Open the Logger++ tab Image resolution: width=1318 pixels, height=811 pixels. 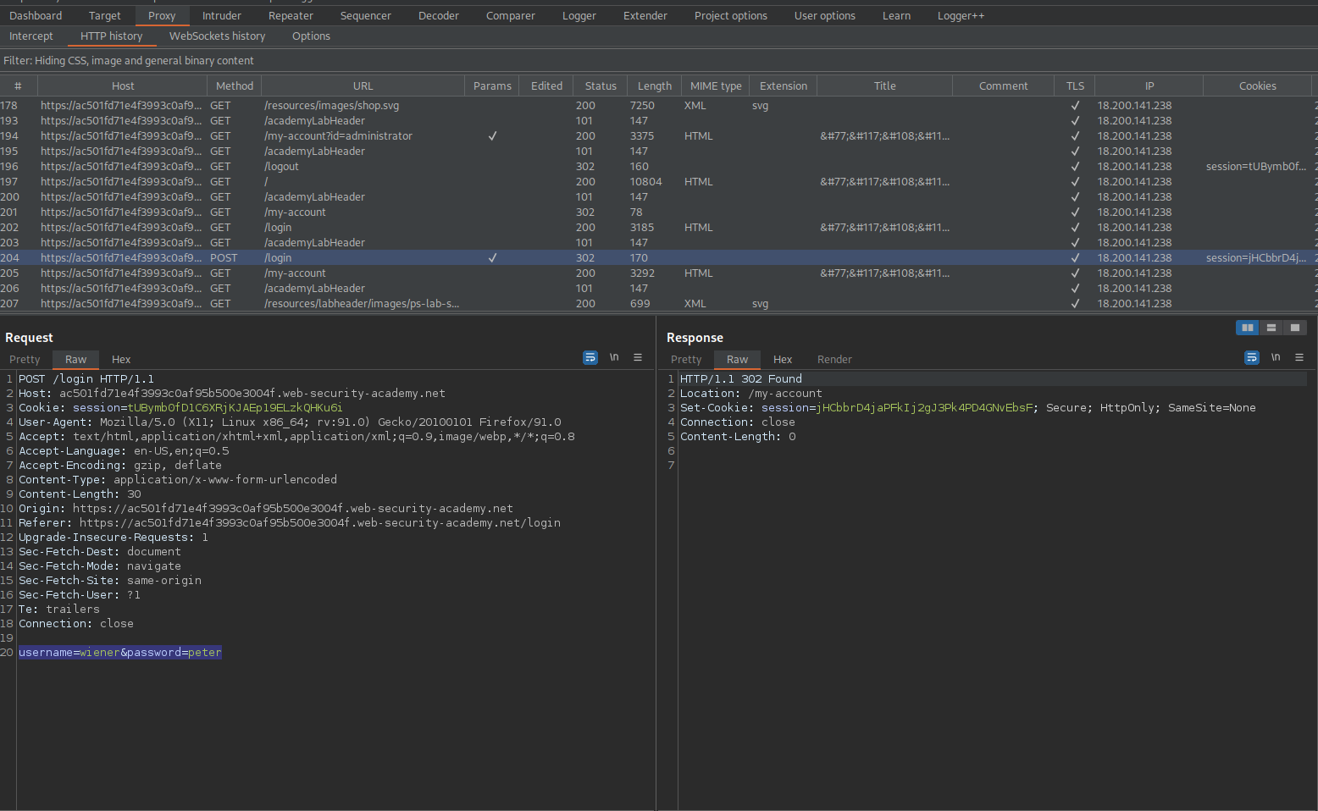(x=961, y=16)
